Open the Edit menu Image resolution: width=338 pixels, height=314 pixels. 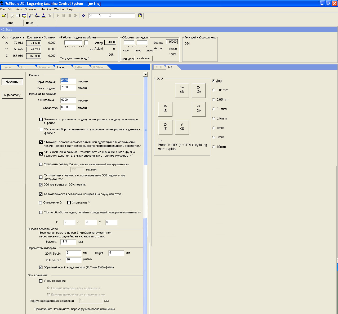10,9
